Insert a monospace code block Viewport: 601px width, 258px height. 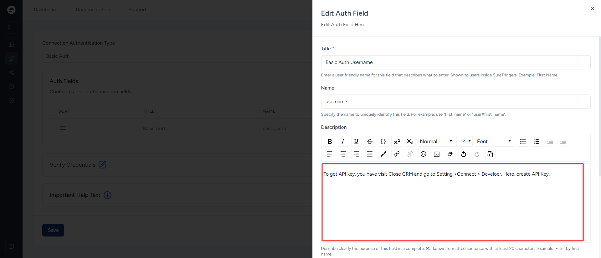click(383, 141)
